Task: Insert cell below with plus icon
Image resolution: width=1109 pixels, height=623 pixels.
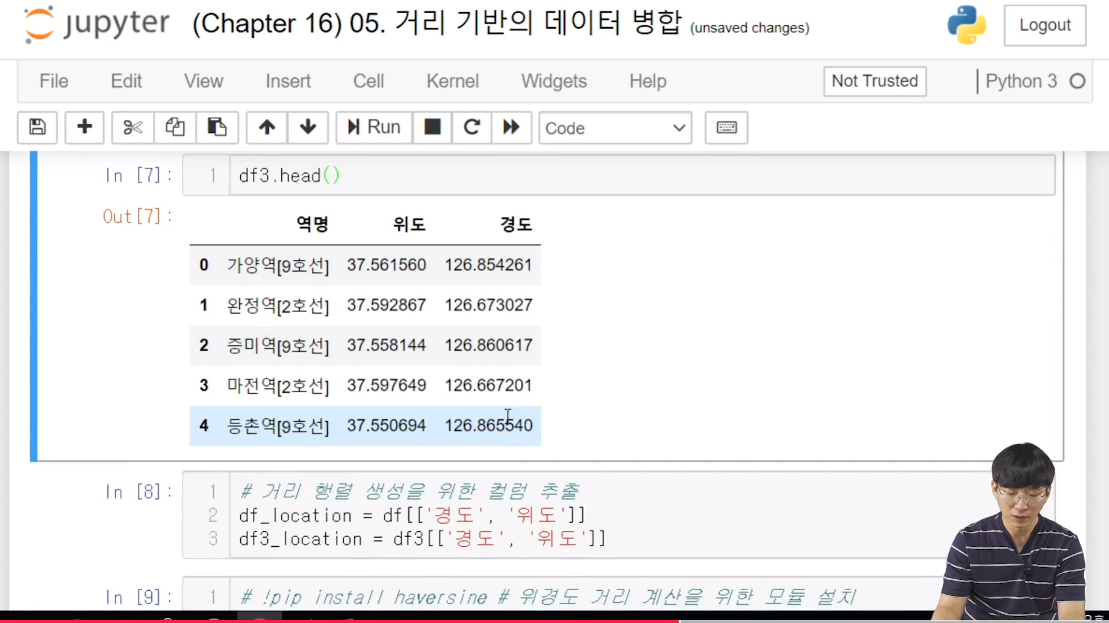Action: click(x=84, y=127)
